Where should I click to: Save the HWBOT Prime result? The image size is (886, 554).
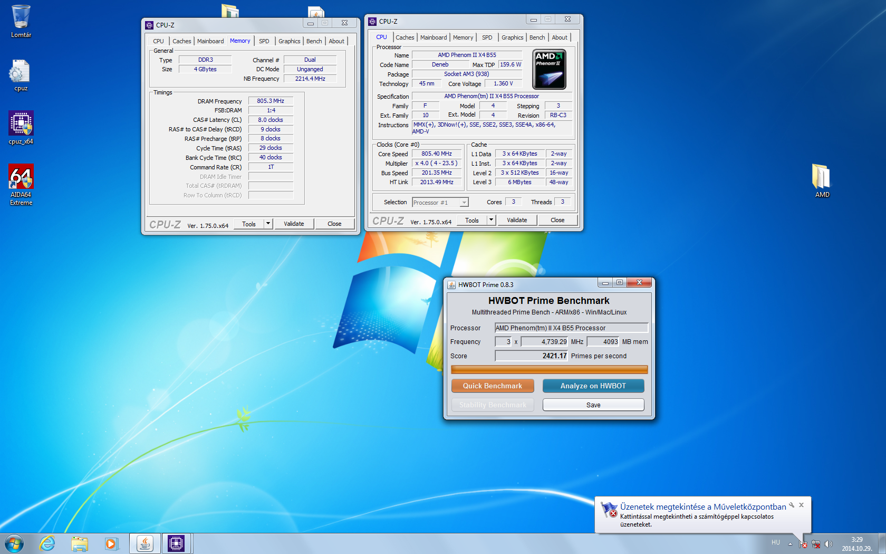pyautogui.click(x=593, y=405)
